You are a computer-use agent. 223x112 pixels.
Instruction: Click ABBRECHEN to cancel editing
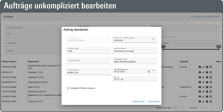[138, 101]
